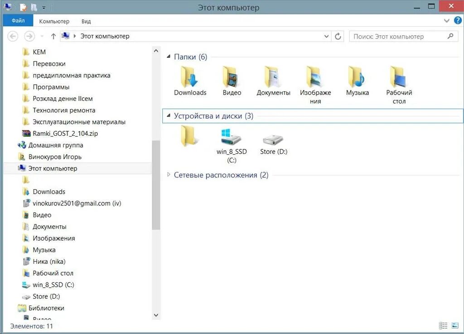Refresh the Этот компьютер view
Screen dimensions: 464x334
click(x=338, y=36)
